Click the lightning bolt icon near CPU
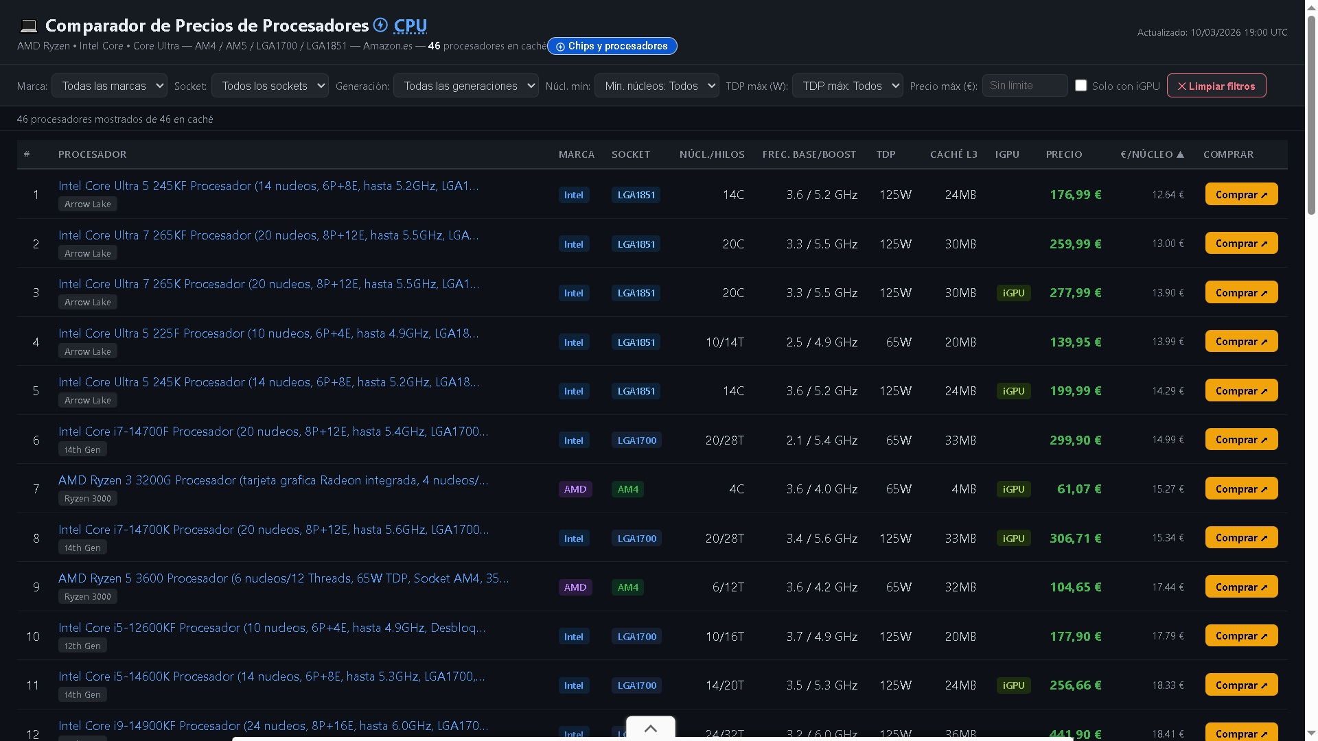1318x741 pixels. click(x=380, y=25)
